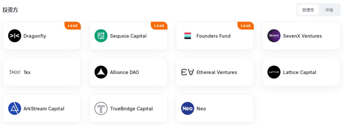The image size is (344, 125).
Task: Click the Founders Fund striped logo
Action: 188,36
